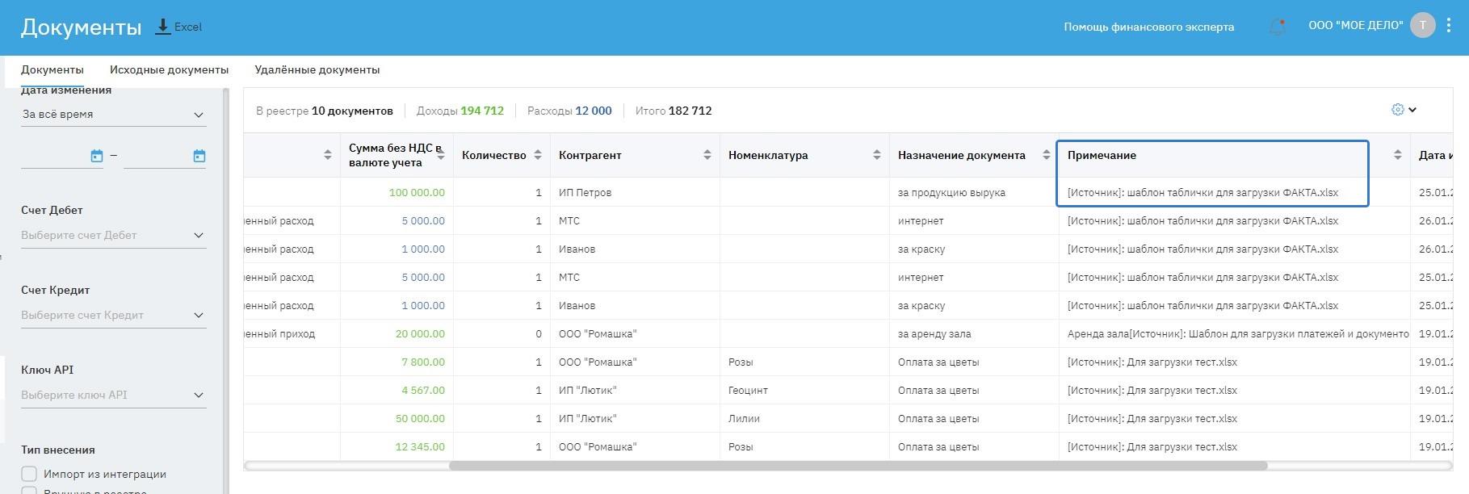Image resolution: width=1469 pixels, height=494 pixels.
Task: Click the user avatar "T"
Action: [x=1422, y=25]
